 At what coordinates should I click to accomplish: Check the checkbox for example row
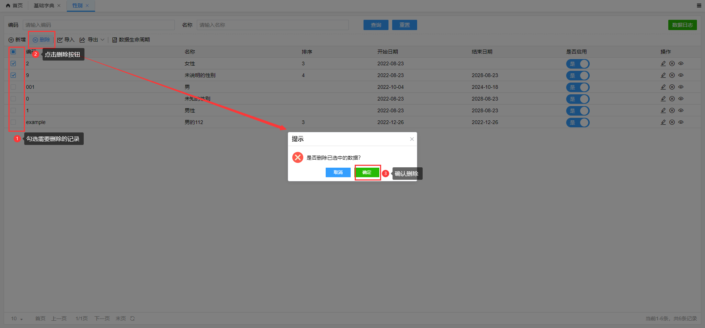[13, 122]
